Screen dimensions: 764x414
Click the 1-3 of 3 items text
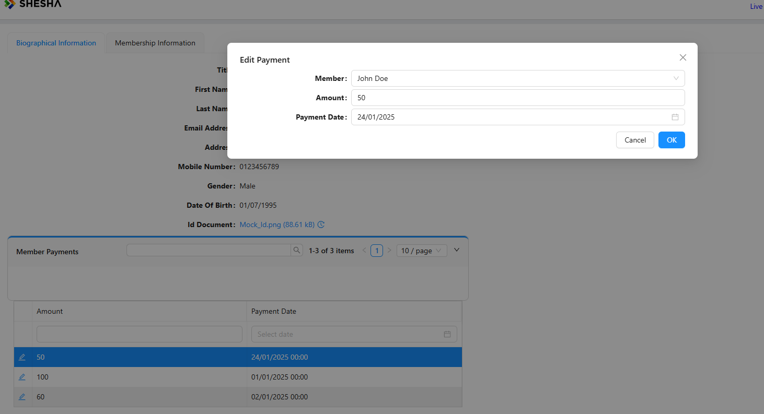331,251
